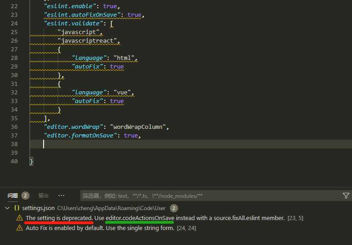Click the "javascriptreact" string

pos(87,40)
